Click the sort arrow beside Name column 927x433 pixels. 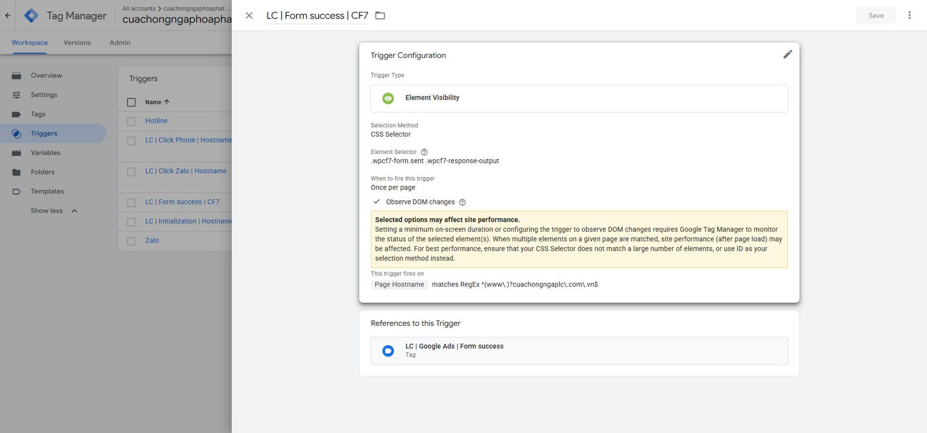(x=167, y=102)
